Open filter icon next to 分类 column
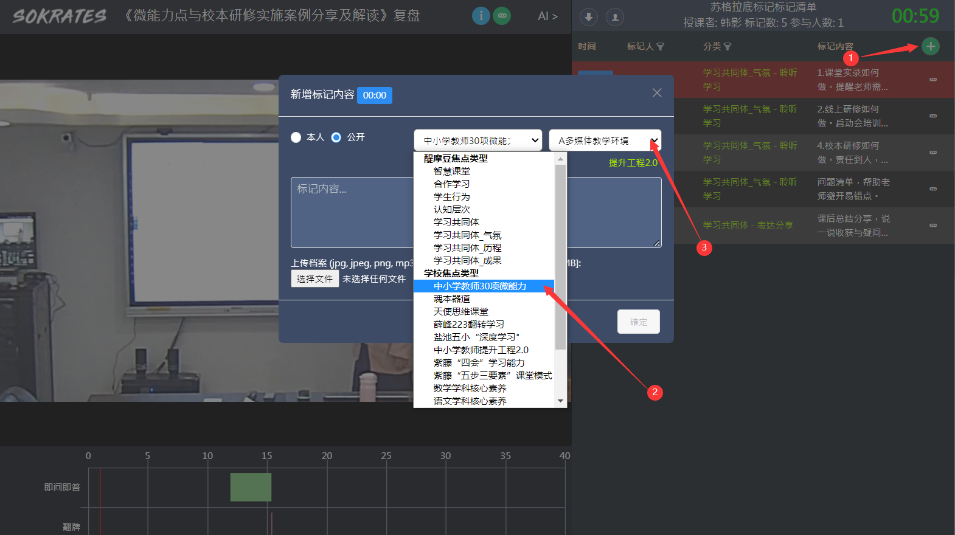The height and width of the screenshot is (535, 955). point(728,47)
